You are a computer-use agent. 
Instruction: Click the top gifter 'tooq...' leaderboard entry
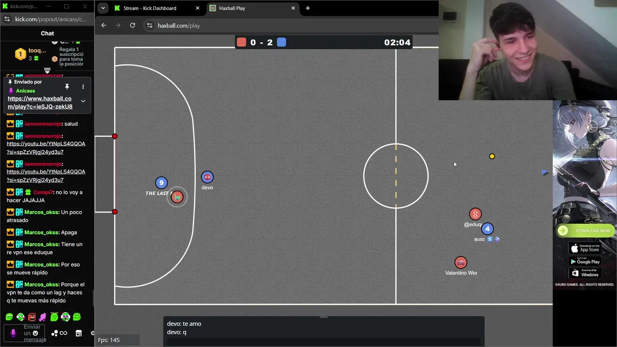tap(31, 54)
